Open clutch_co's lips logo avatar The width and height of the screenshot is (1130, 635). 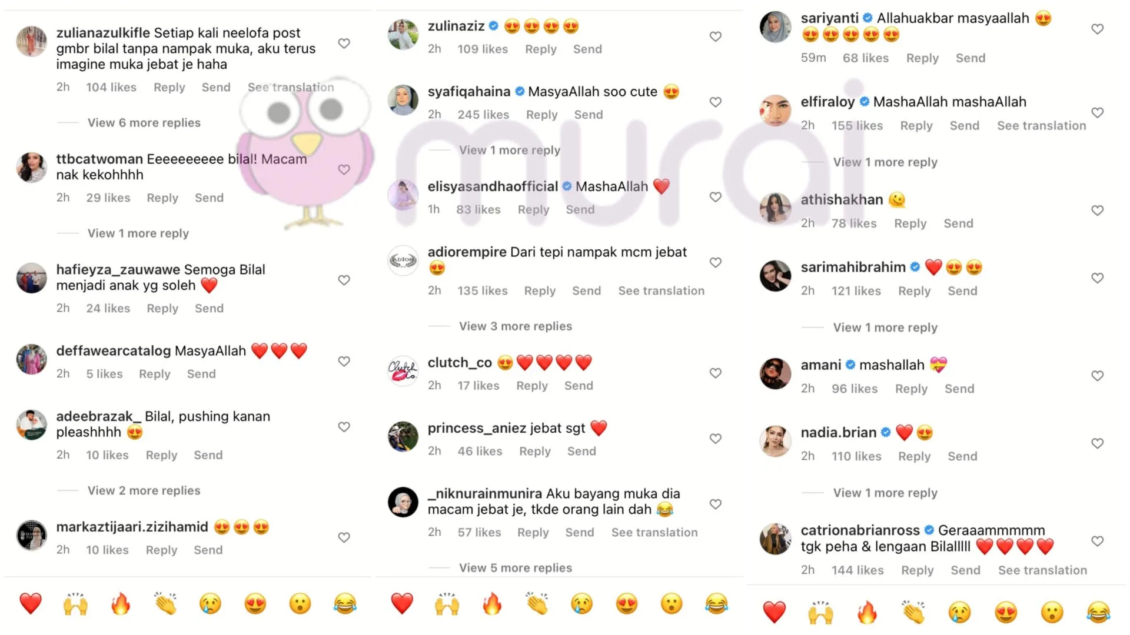403,370
